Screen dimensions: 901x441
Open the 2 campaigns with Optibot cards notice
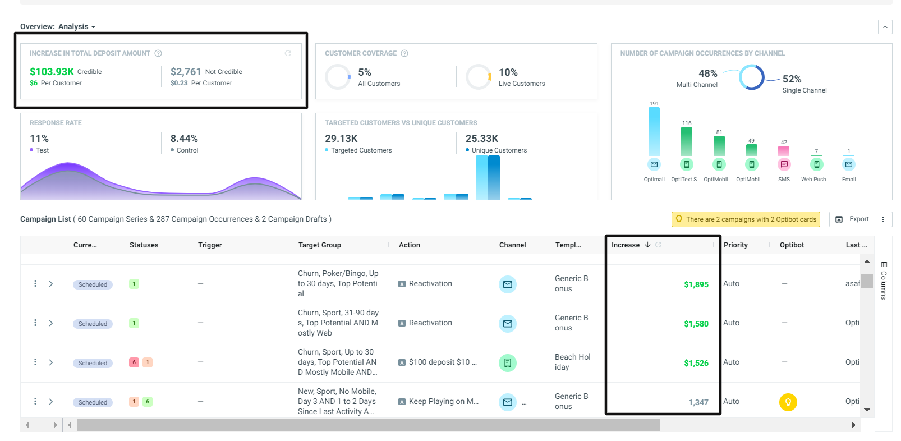point(746,219)
